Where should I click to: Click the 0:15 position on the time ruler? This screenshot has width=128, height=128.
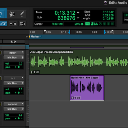coord(79,32)
